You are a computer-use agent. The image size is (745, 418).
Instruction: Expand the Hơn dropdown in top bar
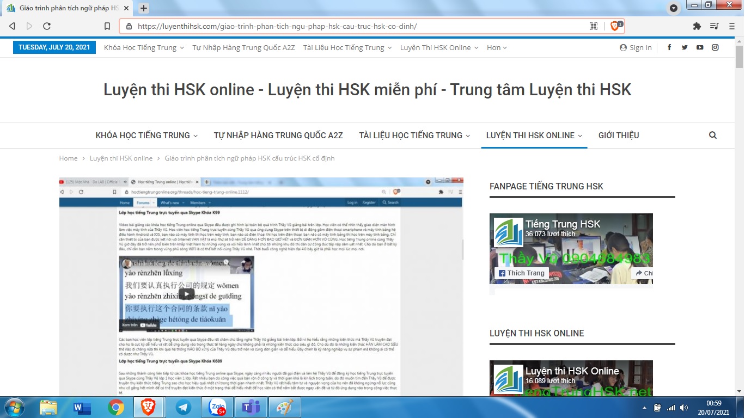coord(497,47)
